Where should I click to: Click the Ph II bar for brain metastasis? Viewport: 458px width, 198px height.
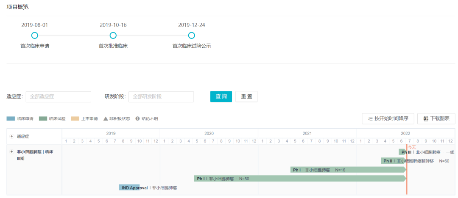[x=393, y=161]
